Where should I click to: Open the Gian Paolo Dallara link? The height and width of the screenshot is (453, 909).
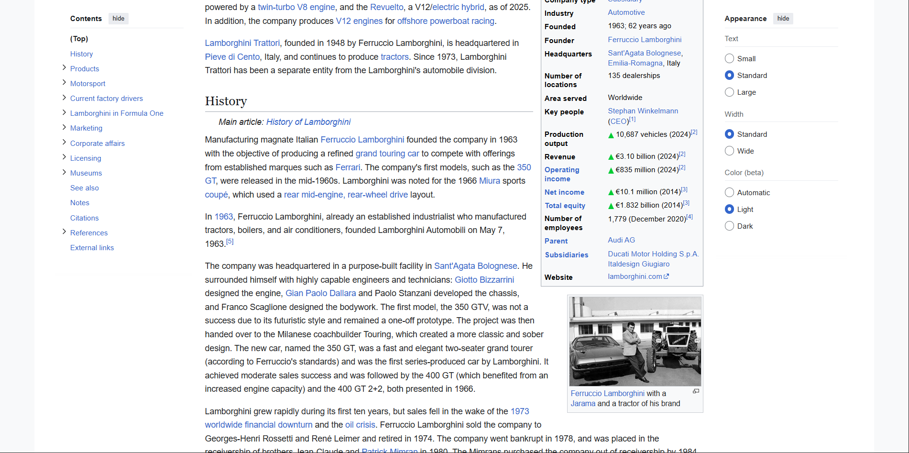click(321, 293)
